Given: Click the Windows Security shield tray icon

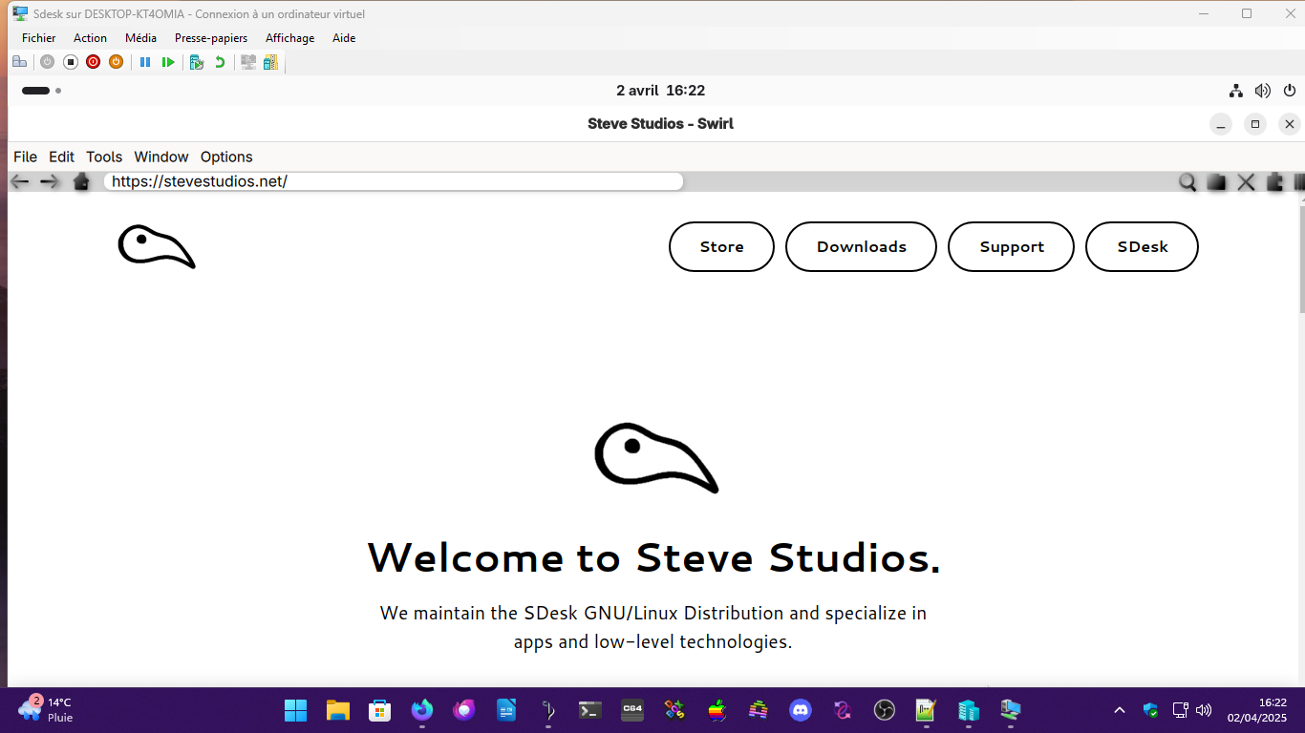Looking at the screenshot, I should tap(1151, 710).
